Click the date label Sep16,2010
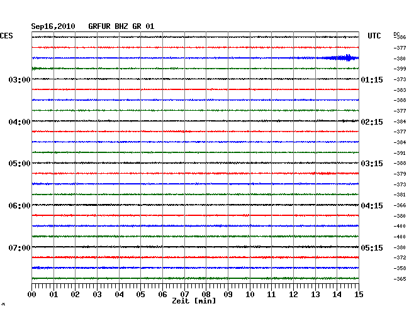 tap(53, 26)
